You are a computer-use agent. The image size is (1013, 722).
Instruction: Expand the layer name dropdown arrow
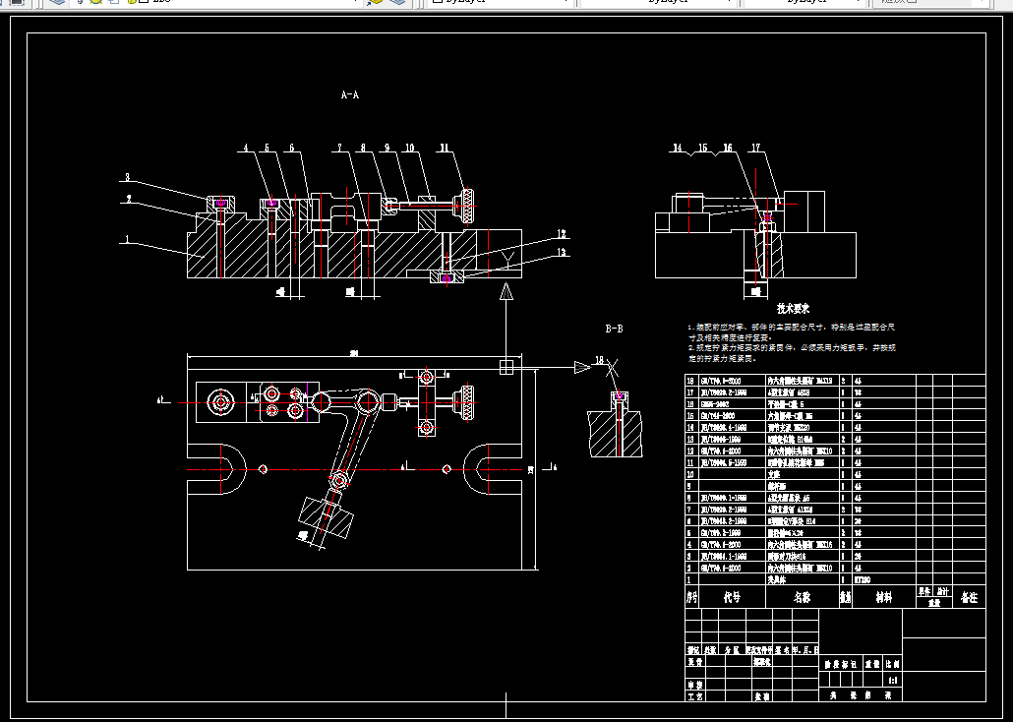[355, 2]
